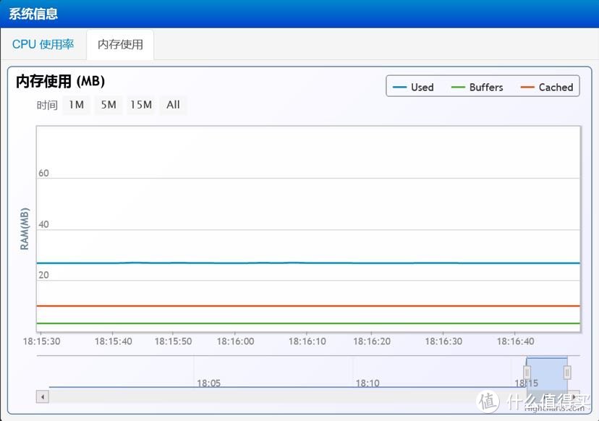This screenshot has height=421, width=599.
Task: Click the navigator scrollbar track near 18:10
Action: point(368,396)
